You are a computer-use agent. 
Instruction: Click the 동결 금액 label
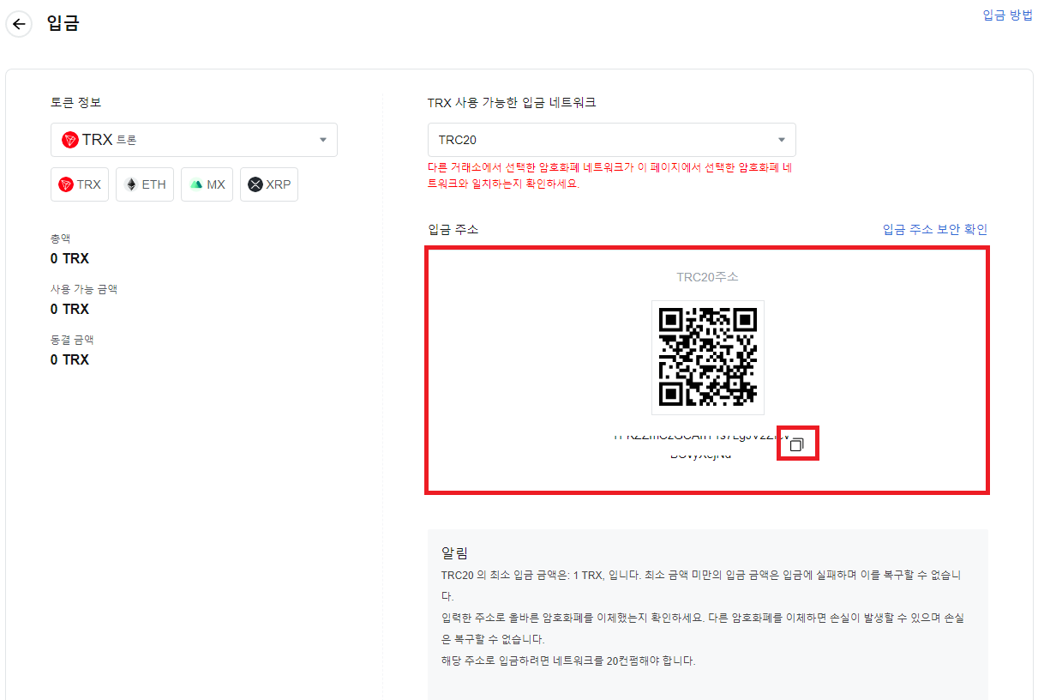coord(72,340)
